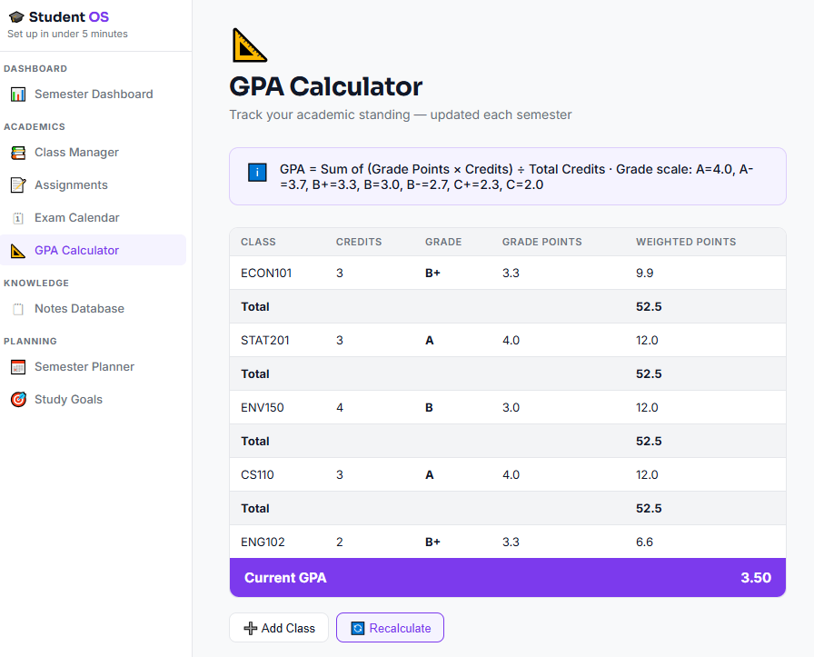814x657 pixels.
Task: Click the 'Set up in under 5 minutes' tagline
Action: point(67,34)
